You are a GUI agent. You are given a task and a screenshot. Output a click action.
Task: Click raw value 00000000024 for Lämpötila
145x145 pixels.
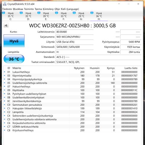pos(129,112)
